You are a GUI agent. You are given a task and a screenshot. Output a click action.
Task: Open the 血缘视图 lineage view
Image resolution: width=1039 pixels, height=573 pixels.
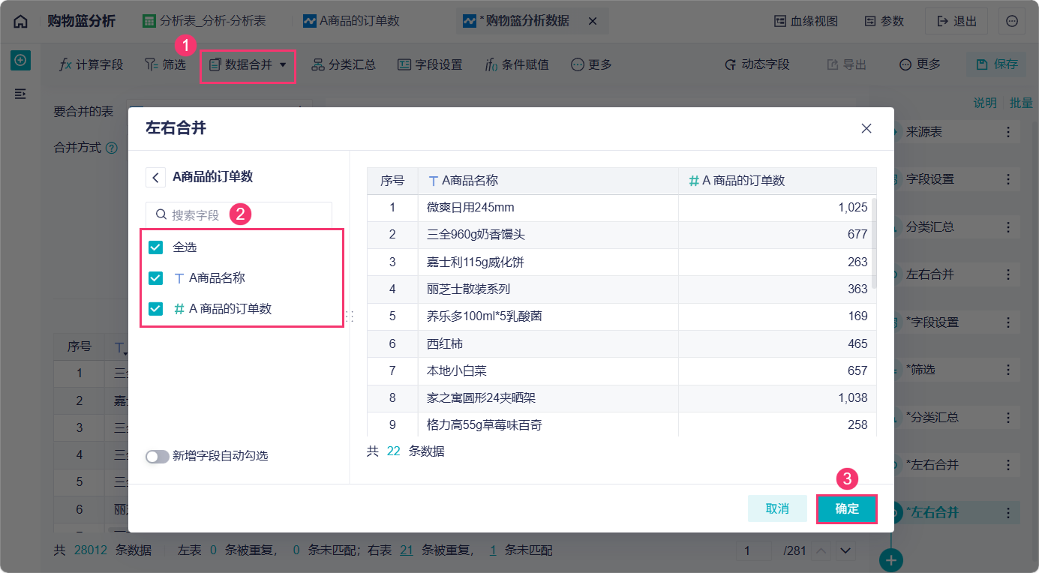point(806,22)
